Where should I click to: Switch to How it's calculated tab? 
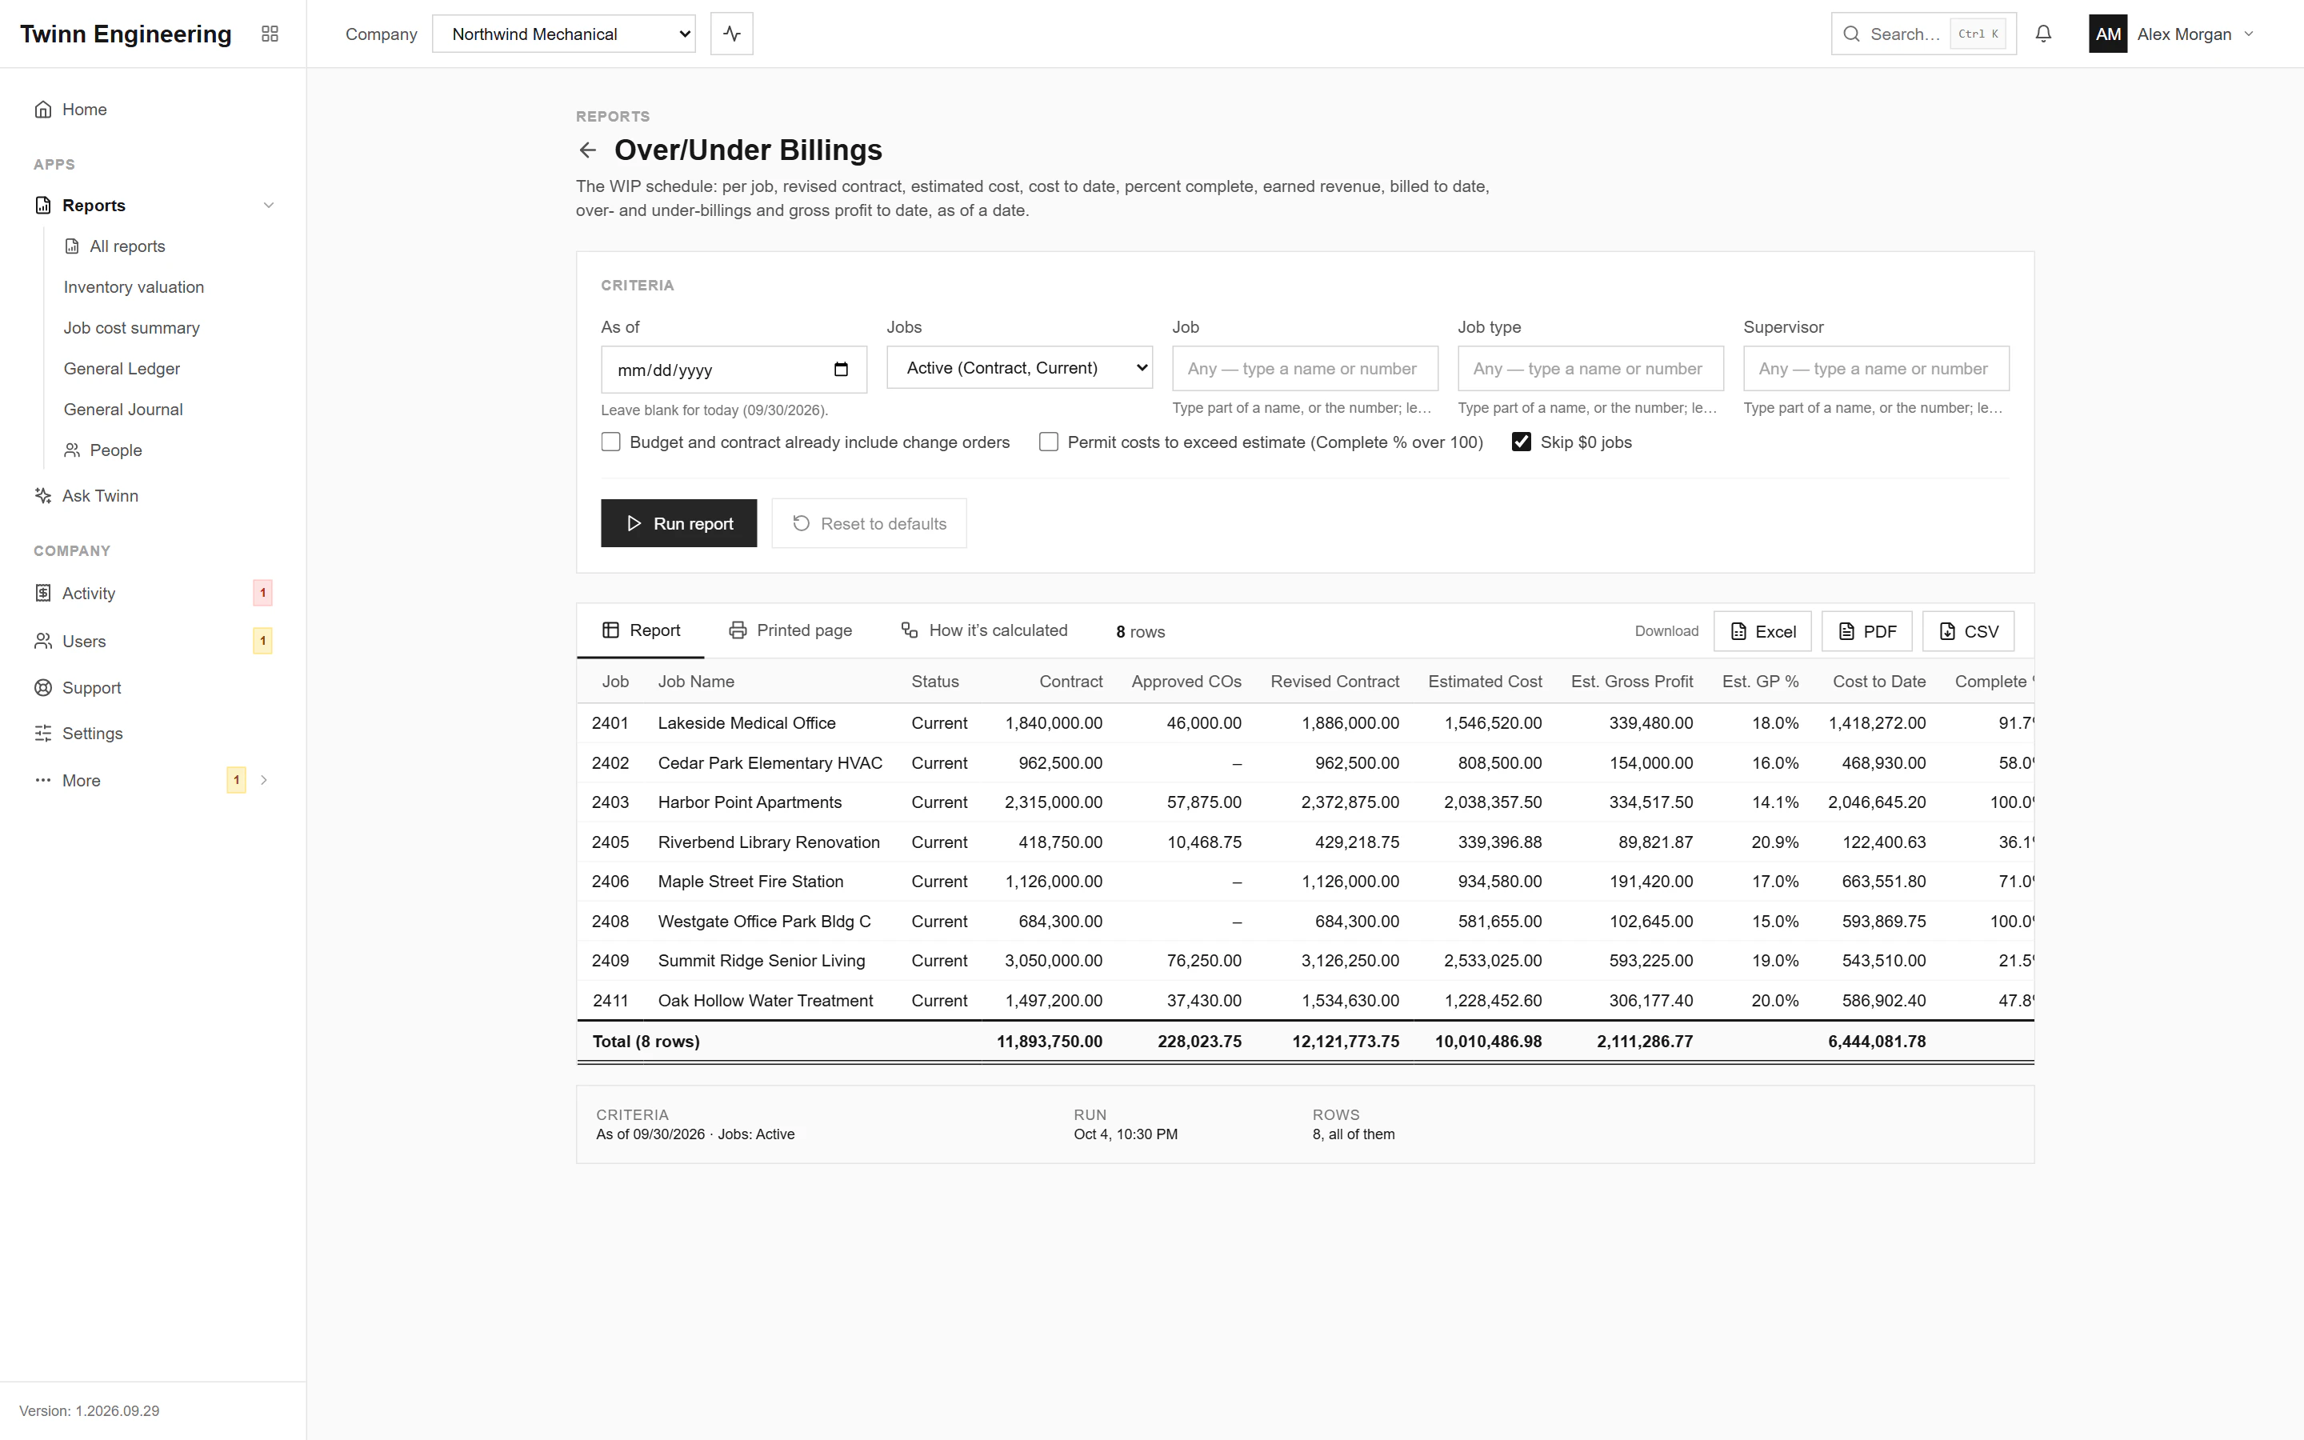click(x=985, y=630)
